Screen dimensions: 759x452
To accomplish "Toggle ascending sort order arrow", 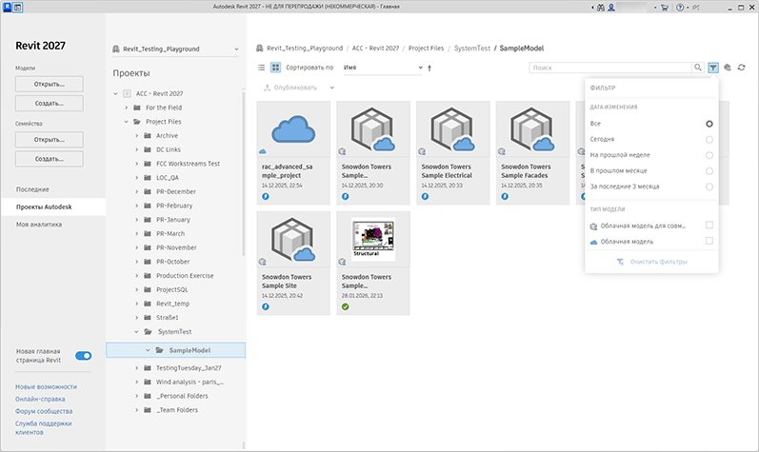I will tap(429, 69).
